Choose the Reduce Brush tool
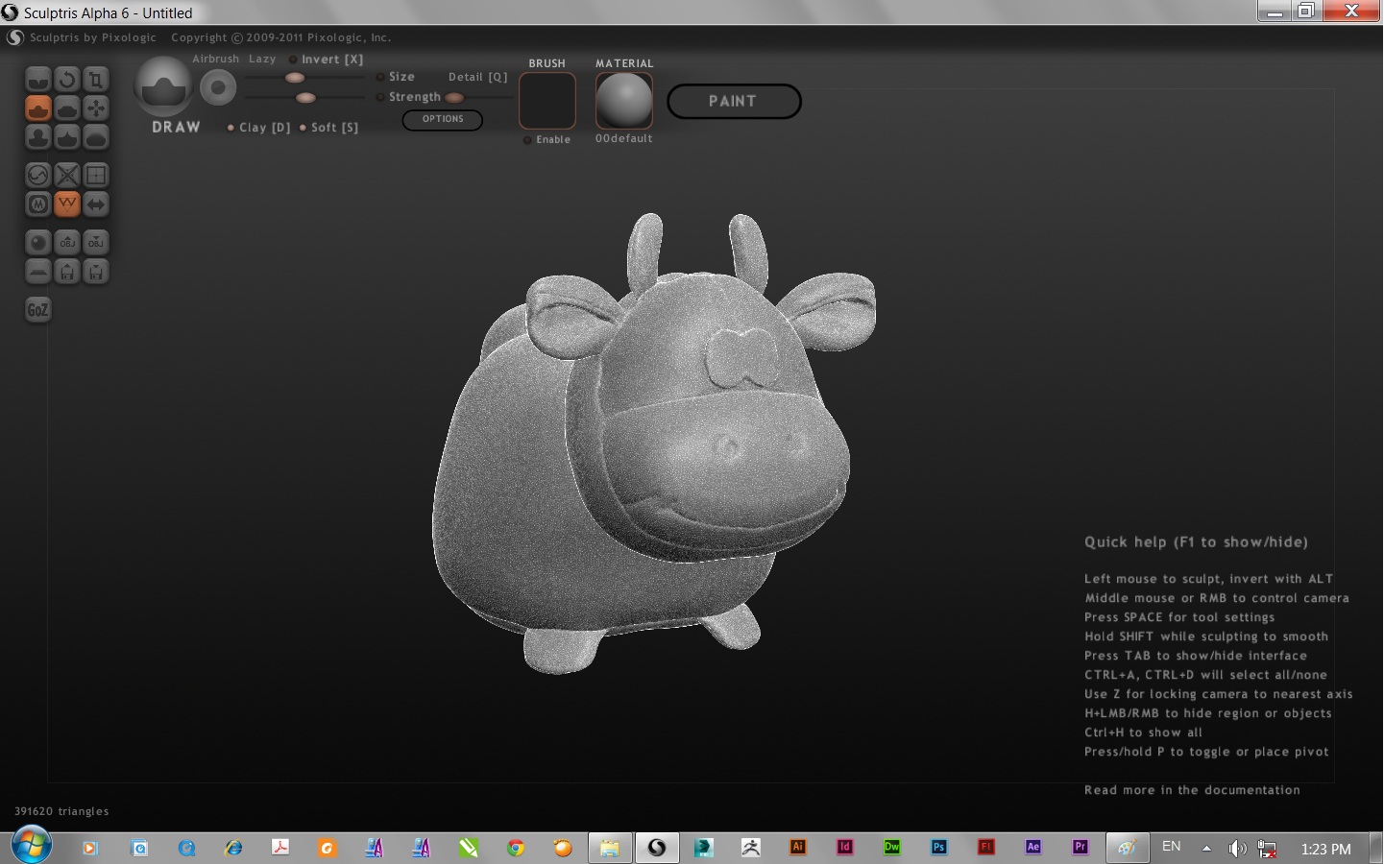Viewport: 1384px width, 864px height. tap(38, 176)
